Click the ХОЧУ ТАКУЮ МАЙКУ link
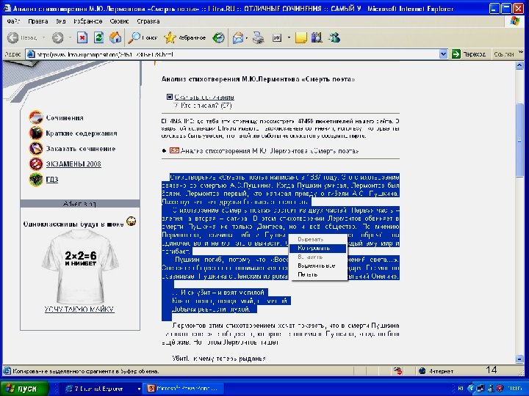The width and height of the screenshot is (529, 396). point(79,309)
